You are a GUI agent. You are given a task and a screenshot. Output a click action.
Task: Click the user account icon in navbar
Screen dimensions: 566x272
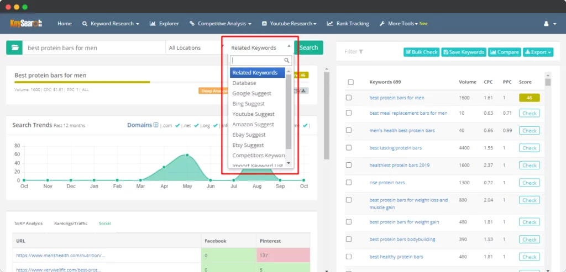pos(546,24)
